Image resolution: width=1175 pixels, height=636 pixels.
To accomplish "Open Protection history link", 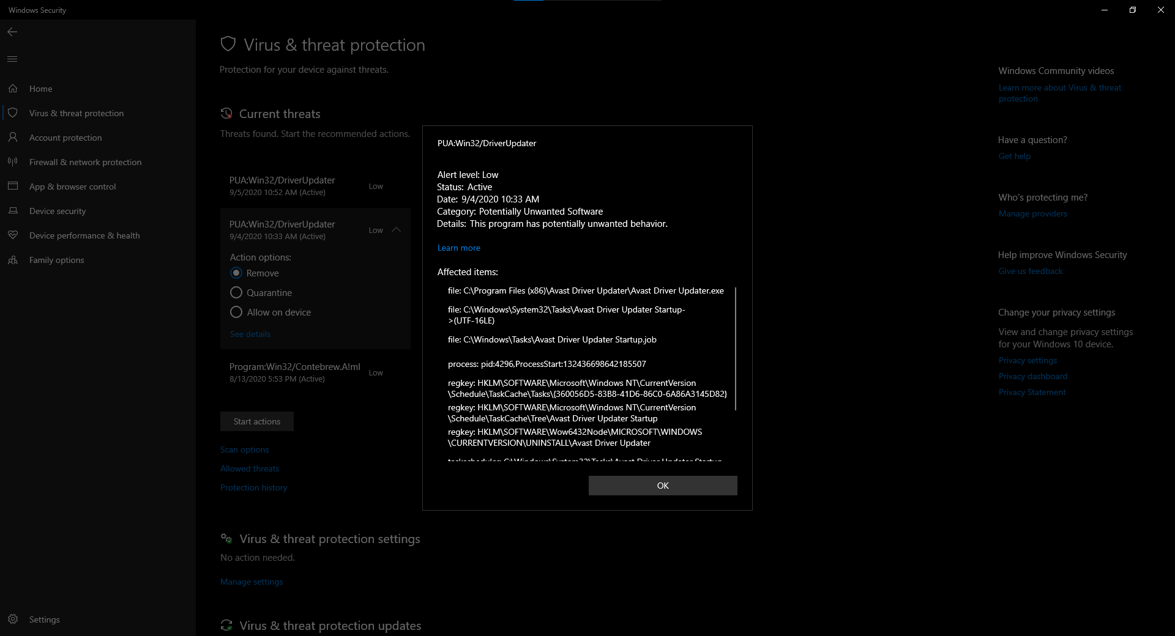I will (253, 487).
